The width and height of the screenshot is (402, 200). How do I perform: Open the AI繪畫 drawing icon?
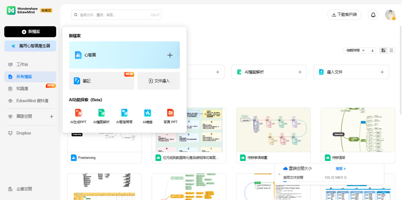point(147,113)
